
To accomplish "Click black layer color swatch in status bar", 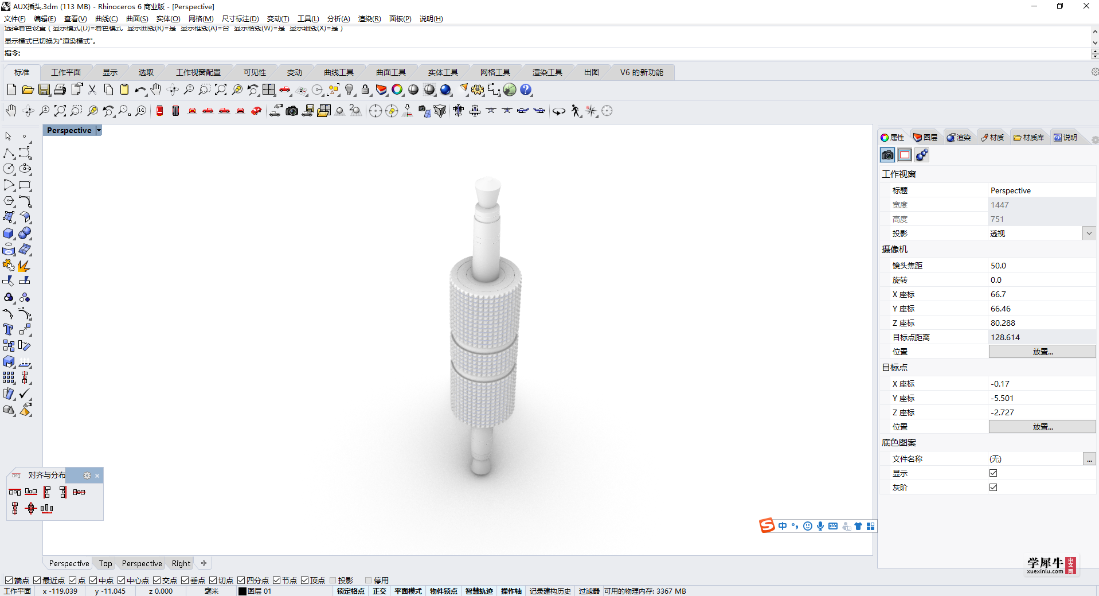I will (x=243, y=591).
